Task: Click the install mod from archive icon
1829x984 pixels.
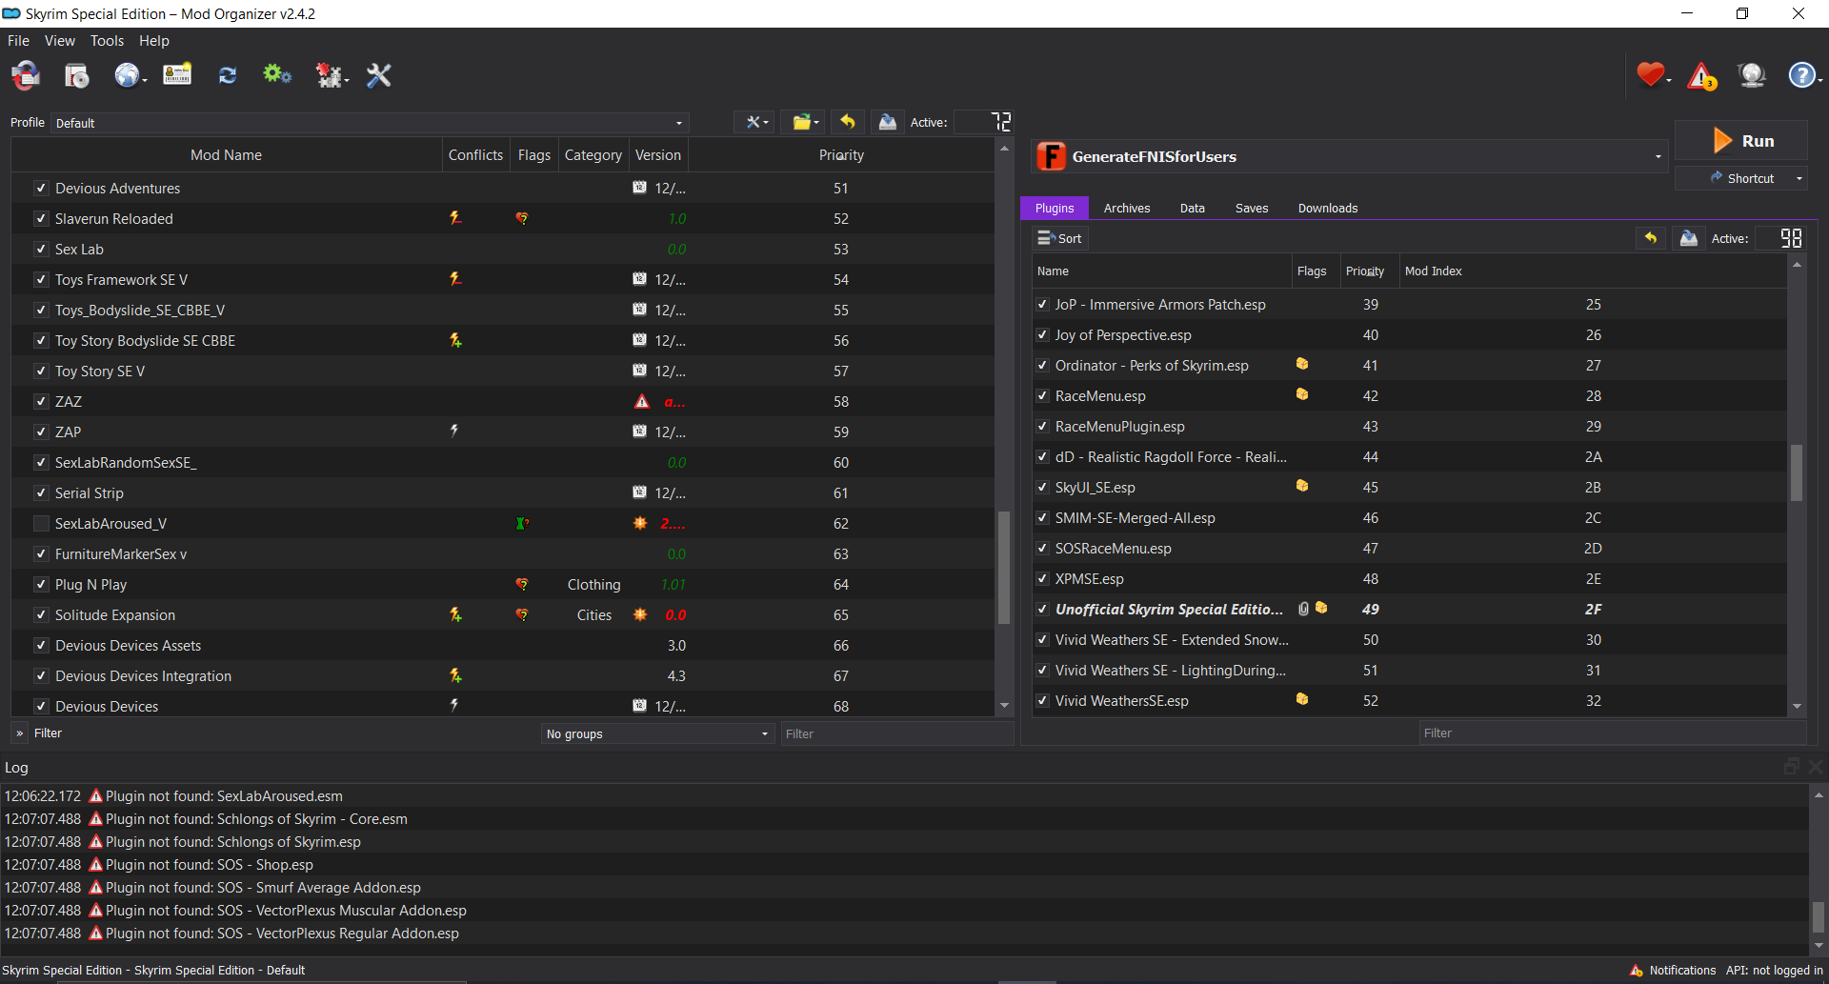Action: point(77,74)
